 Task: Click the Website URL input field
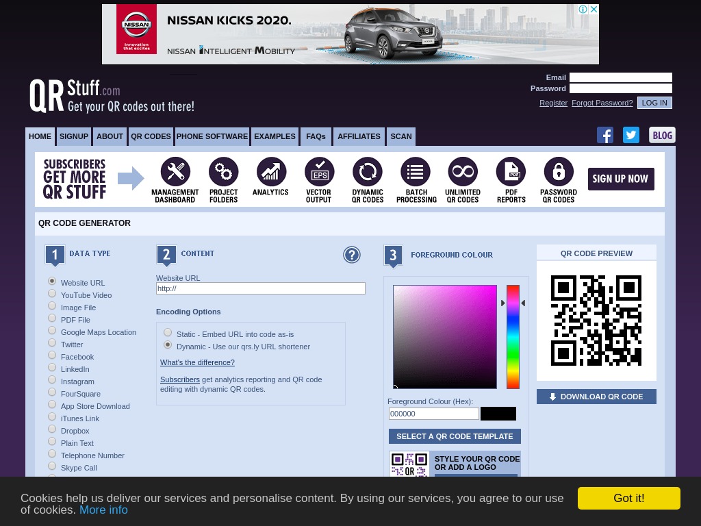point(261,288)
